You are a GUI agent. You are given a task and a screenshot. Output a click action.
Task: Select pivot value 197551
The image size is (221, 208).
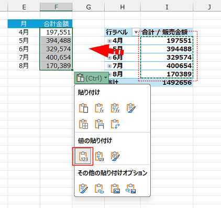pos(167,41)
